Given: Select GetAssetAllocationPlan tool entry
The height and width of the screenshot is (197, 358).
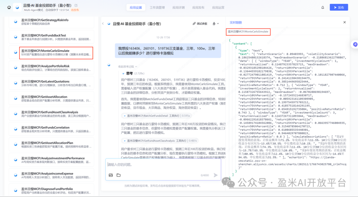Looking at the screenshot, I should [51, 145].
